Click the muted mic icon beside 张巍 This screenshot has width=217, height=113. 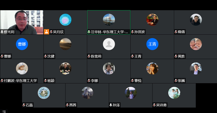pos(176,80)
